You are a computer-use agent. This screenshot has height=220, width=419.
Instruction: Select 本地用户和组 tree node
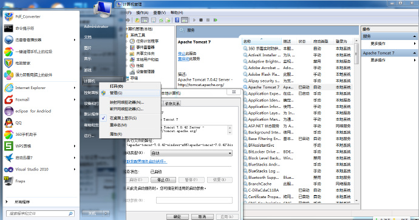pyautogui.click(x=147, y=59)
